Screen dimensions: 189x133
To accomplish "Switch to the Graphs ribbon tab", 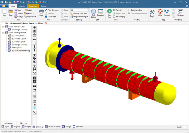I will (x=22, y=6).
